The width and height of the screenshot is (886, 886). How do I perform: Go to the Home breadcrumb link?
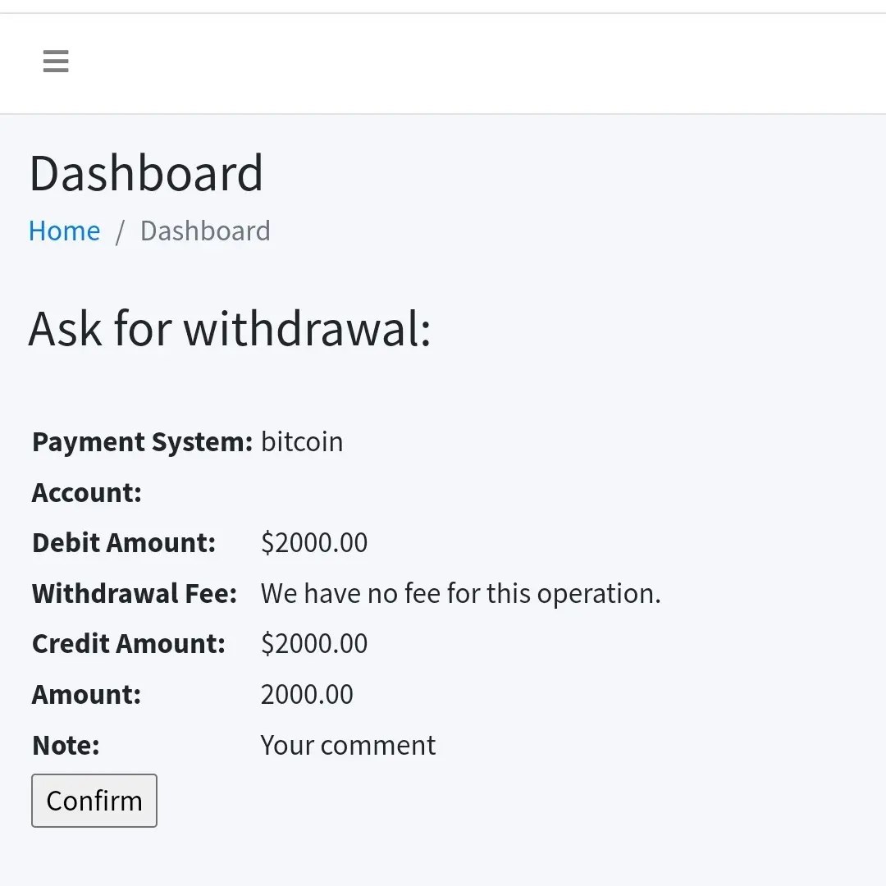coord(65,231)
